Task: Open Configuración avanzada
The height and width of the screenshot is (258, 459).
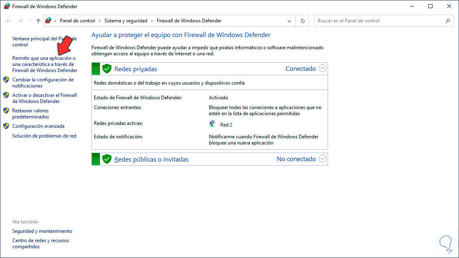Action: 38,126
